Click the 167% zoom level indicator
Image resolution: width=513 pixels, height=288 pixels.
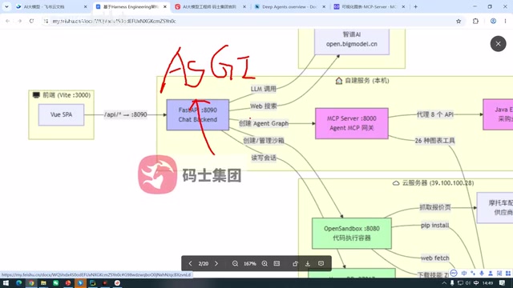click(249, 263)
